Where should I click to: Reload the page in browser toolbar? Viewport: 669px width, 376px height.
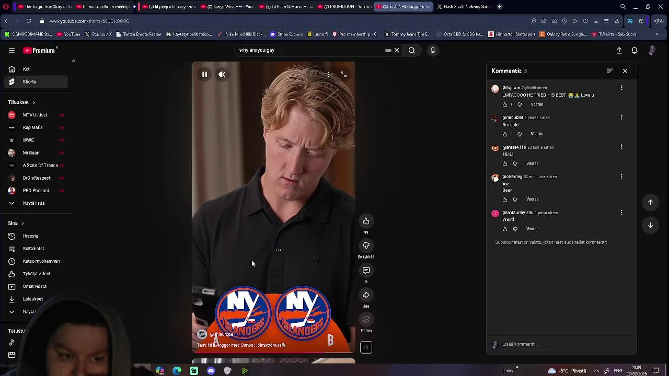pyautogui.click(x=29, y=21)
